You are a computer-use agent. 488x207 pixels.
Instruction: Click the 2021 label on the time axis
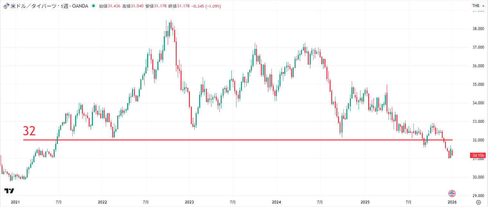(15, 202)
